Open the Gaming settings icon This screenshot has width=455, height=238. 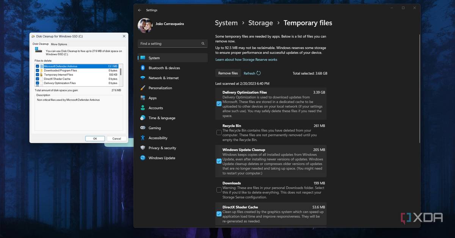pos(143,128)
